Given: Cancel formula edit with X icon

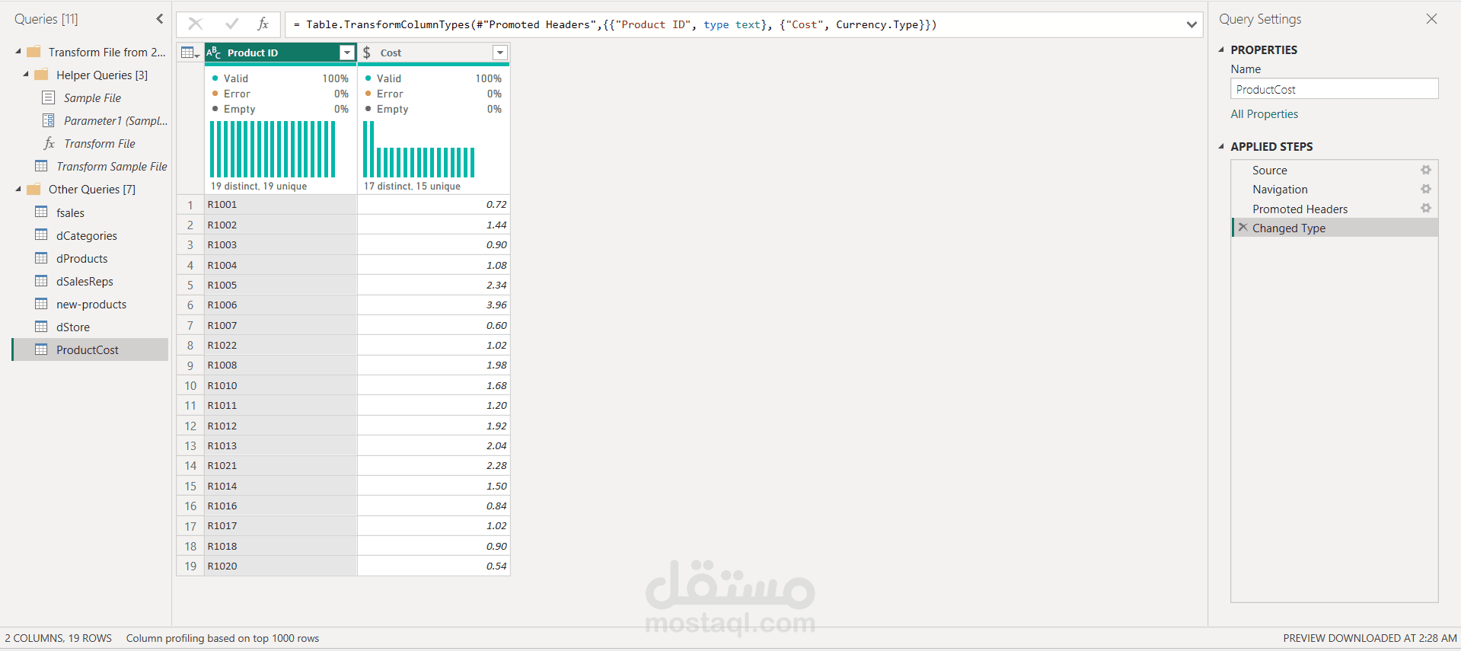Looking at the screenshot, I should (196, 24).
